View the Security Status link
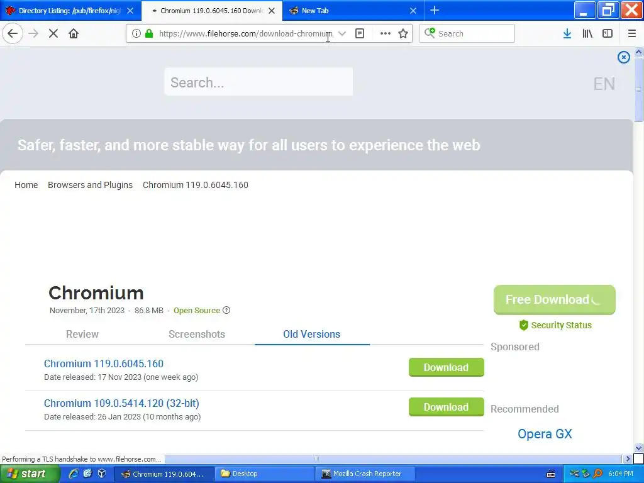Viewport: 644px width, 483px height. click(556, 325)
